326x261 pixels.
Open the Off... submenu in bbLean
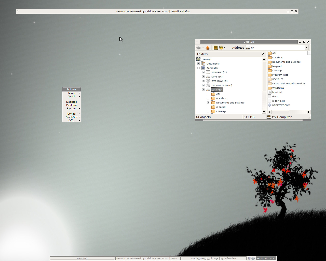72,121
